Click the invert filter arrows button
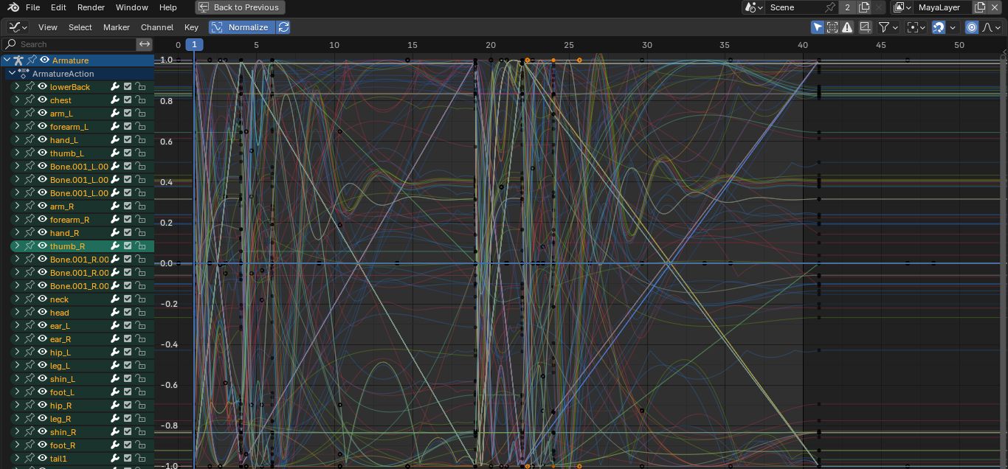The height and width of the screenshot is (469, 1008). click(x=145, y=44)
